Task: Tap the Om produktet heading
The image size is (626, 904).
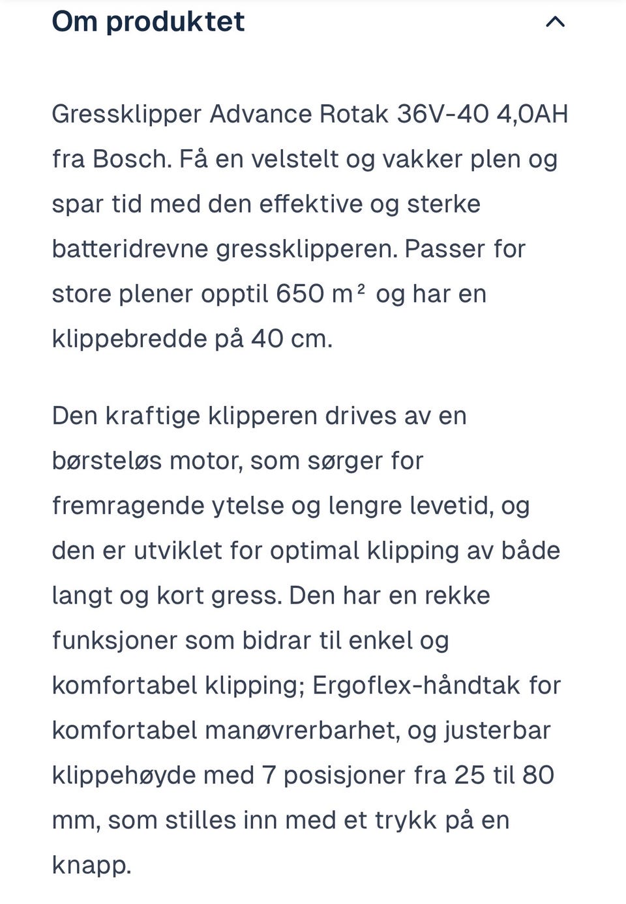Action: 149,22
